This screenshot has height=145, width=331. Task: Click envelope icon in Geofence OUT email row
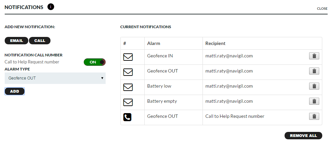(x=128, y=72)
